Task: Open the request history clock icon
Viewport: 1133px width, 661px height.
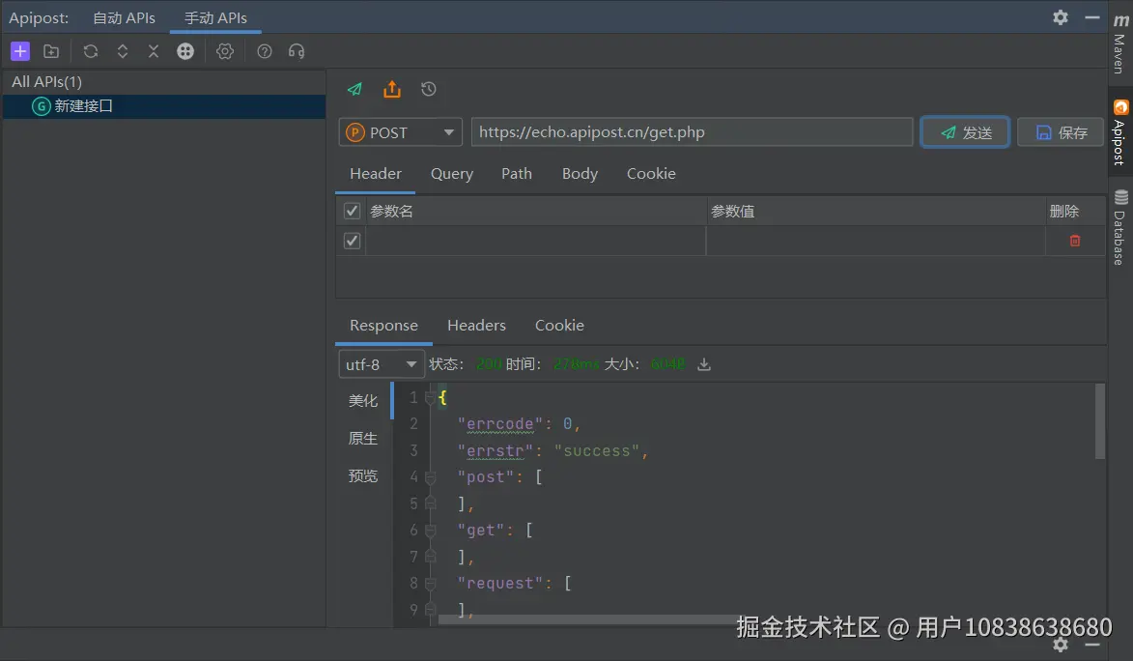Action: (429, 89)
